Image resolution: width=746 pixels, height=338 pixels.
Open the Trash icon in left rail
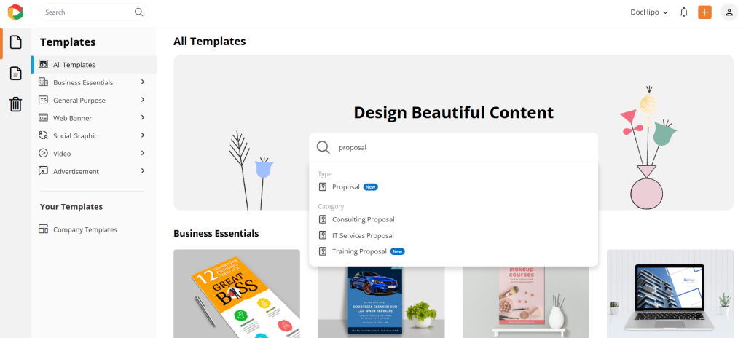[x=15, y=104]
